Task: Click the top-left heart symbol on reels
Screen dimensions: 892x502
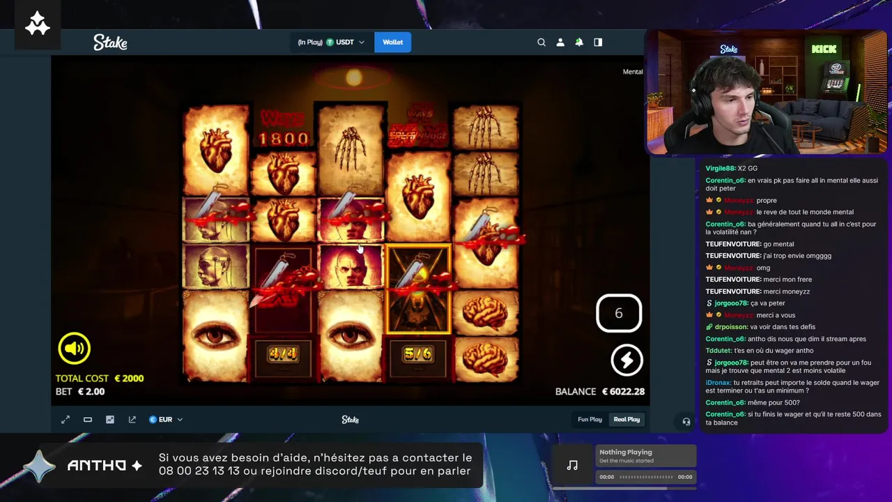Action: click(x=216, y=150)
